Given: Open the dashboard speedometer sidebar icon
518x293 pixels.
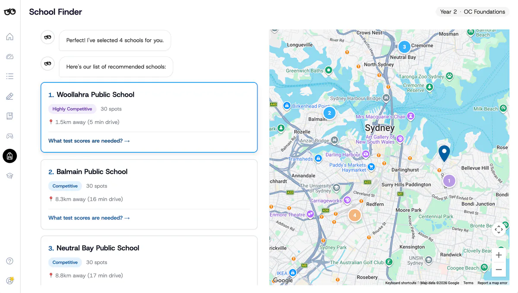Looking at the screenshot, I should (9, 57).
